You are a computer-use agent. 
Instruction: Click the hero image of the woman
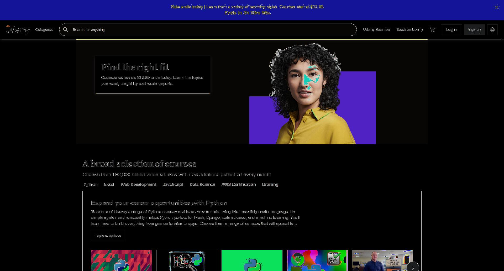click(312, 94)
